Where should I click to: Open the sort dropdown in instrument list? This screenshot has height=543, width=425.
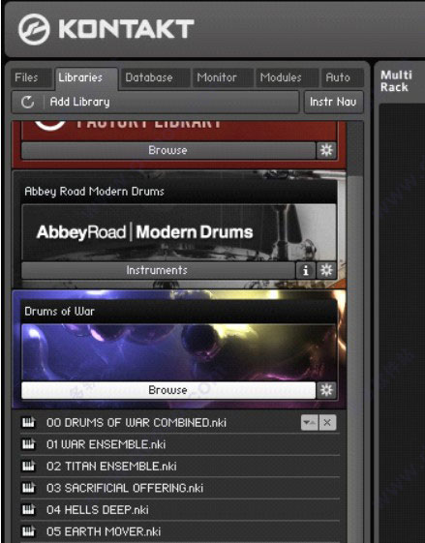tap(310, 422)
